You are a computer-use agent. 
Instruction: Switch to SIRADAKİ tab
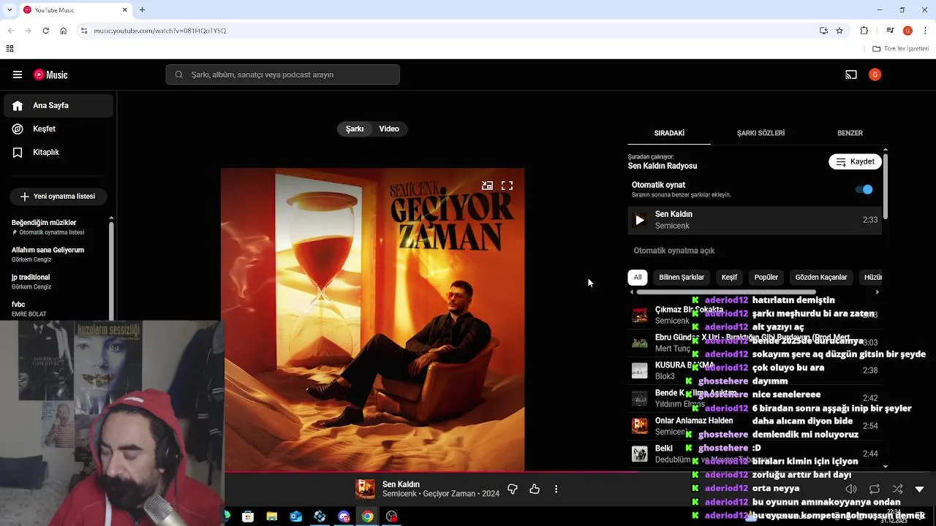(x=669, y=133)
